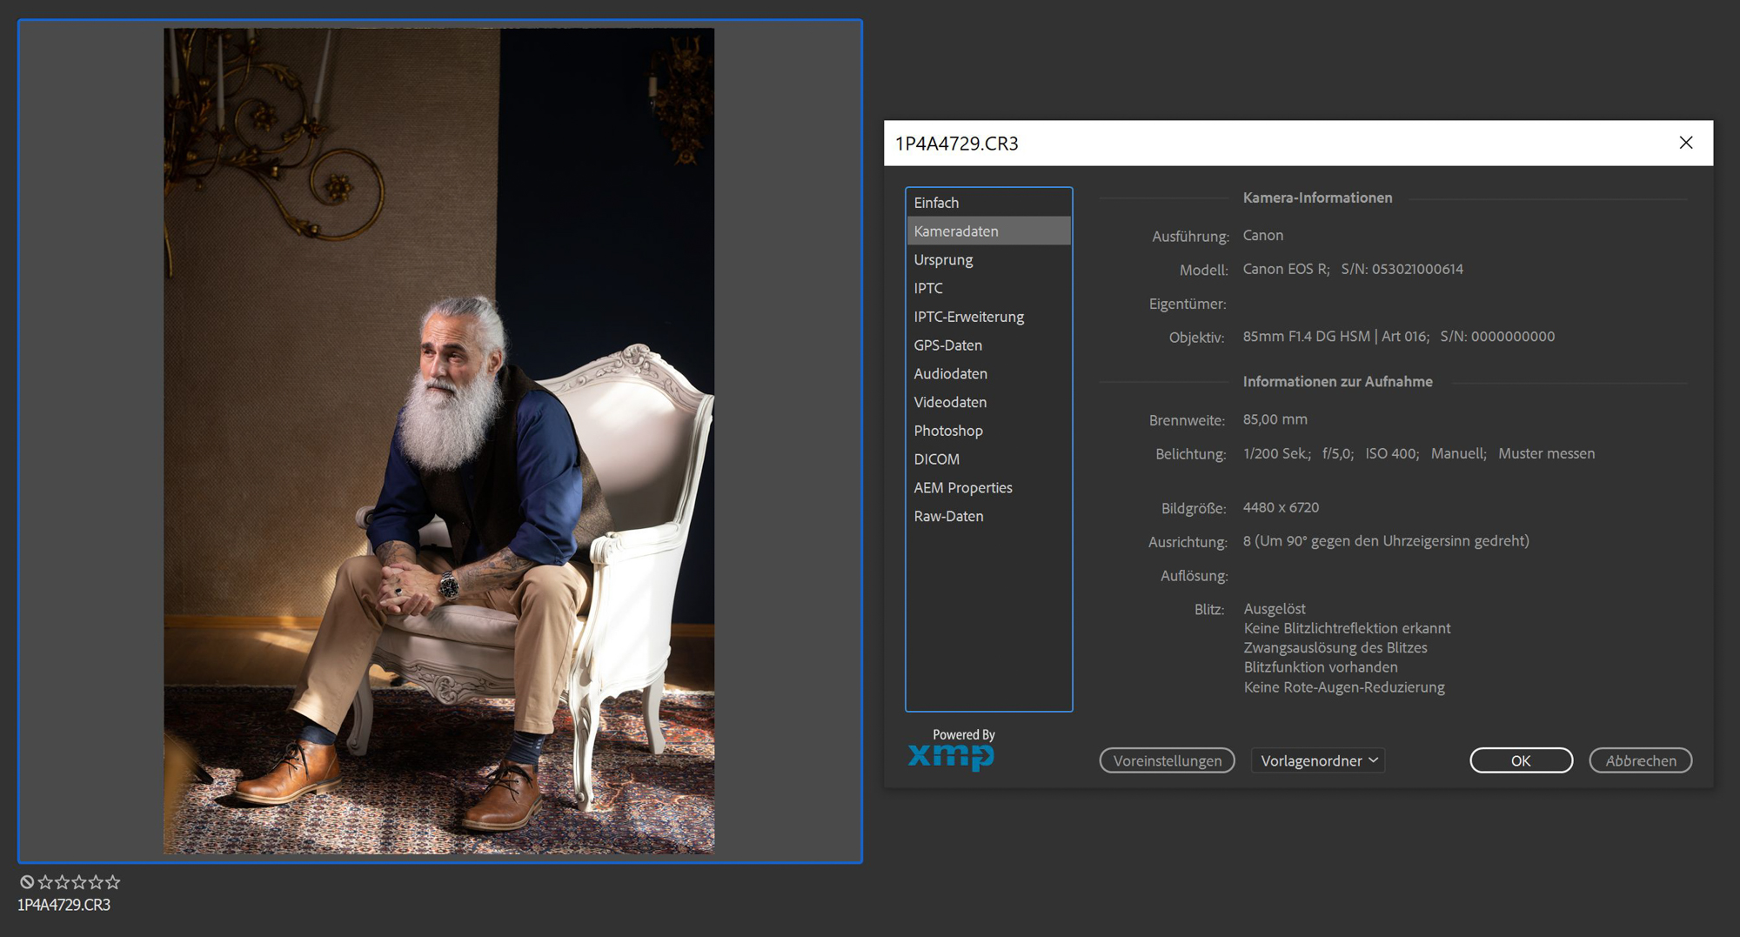Switch to the Ursprung section
The width and height of the screenshot is (1740, 937).
pyautogui.click(x=943, y=260)
